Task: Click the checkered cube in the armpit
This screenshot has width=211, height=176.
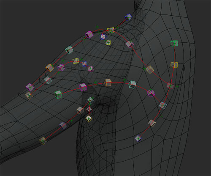Action: tap(89, 109)
